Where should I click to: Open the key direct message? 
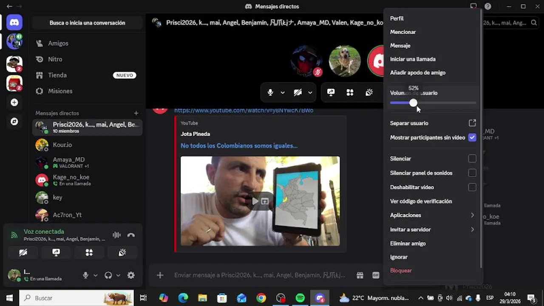click(87, 197)
